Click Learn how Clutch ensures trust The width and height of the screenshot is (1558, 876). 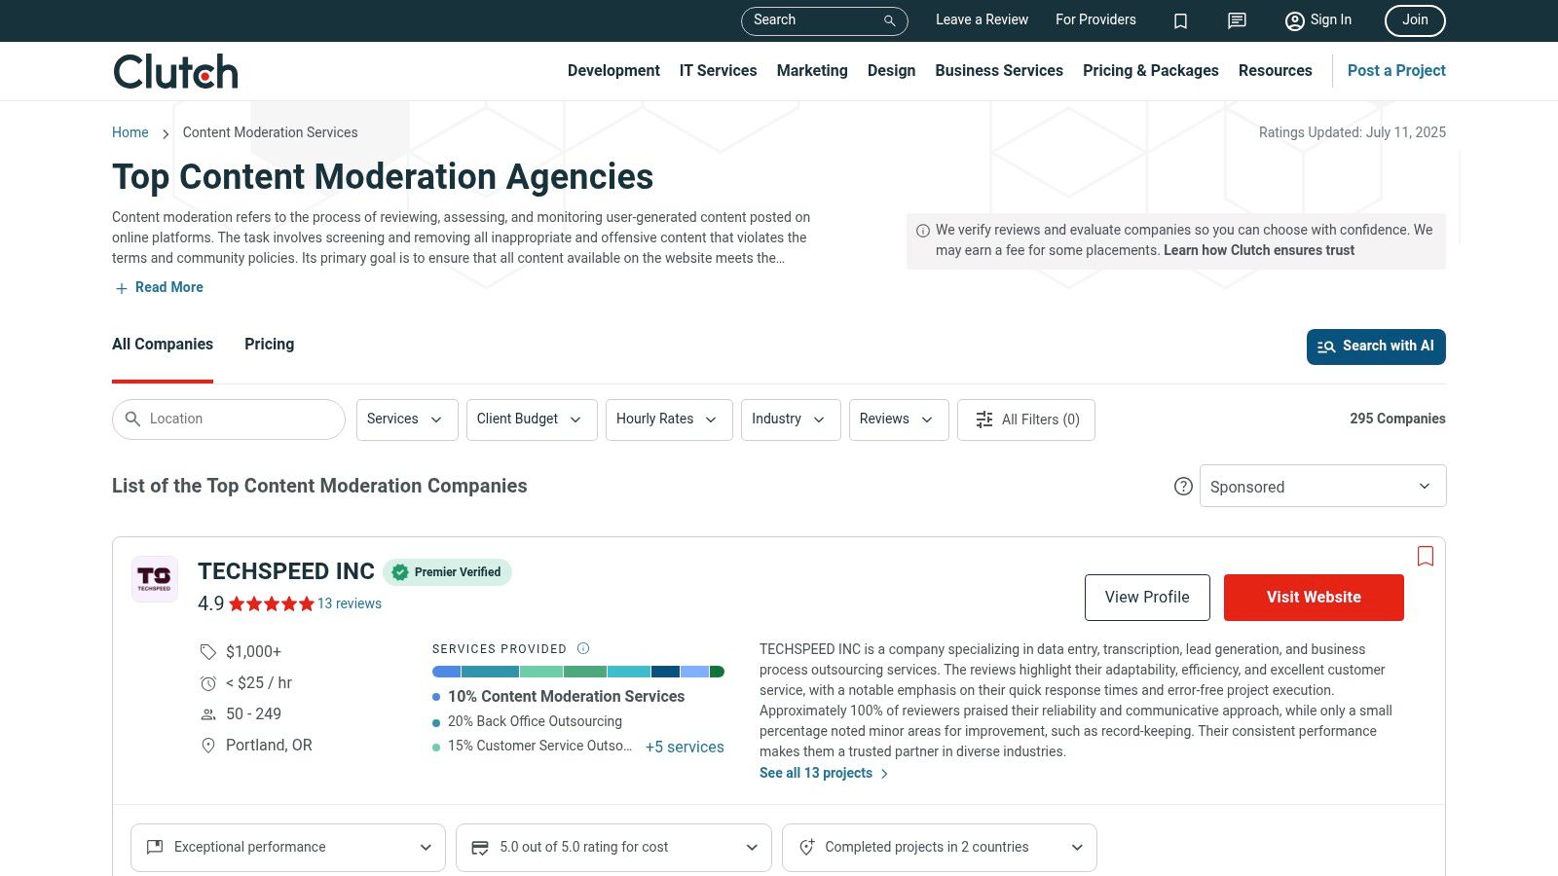tap(1259, 251)
